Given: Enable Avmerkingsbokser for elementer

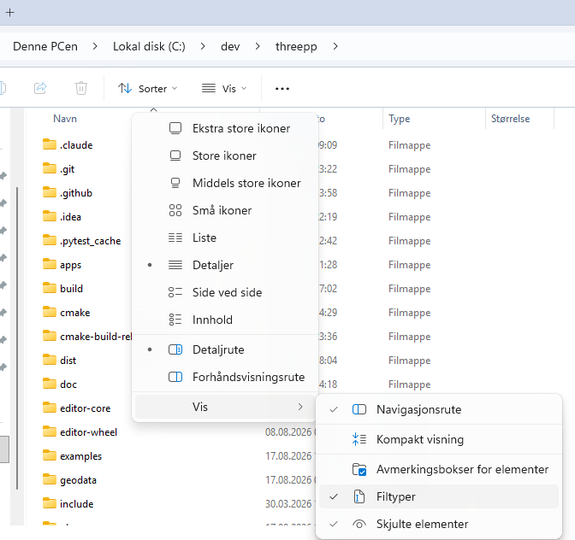Looking at the screenshot, I should [x=439, y=469].
